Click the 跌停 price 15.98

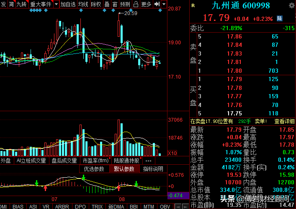[287, 175]
